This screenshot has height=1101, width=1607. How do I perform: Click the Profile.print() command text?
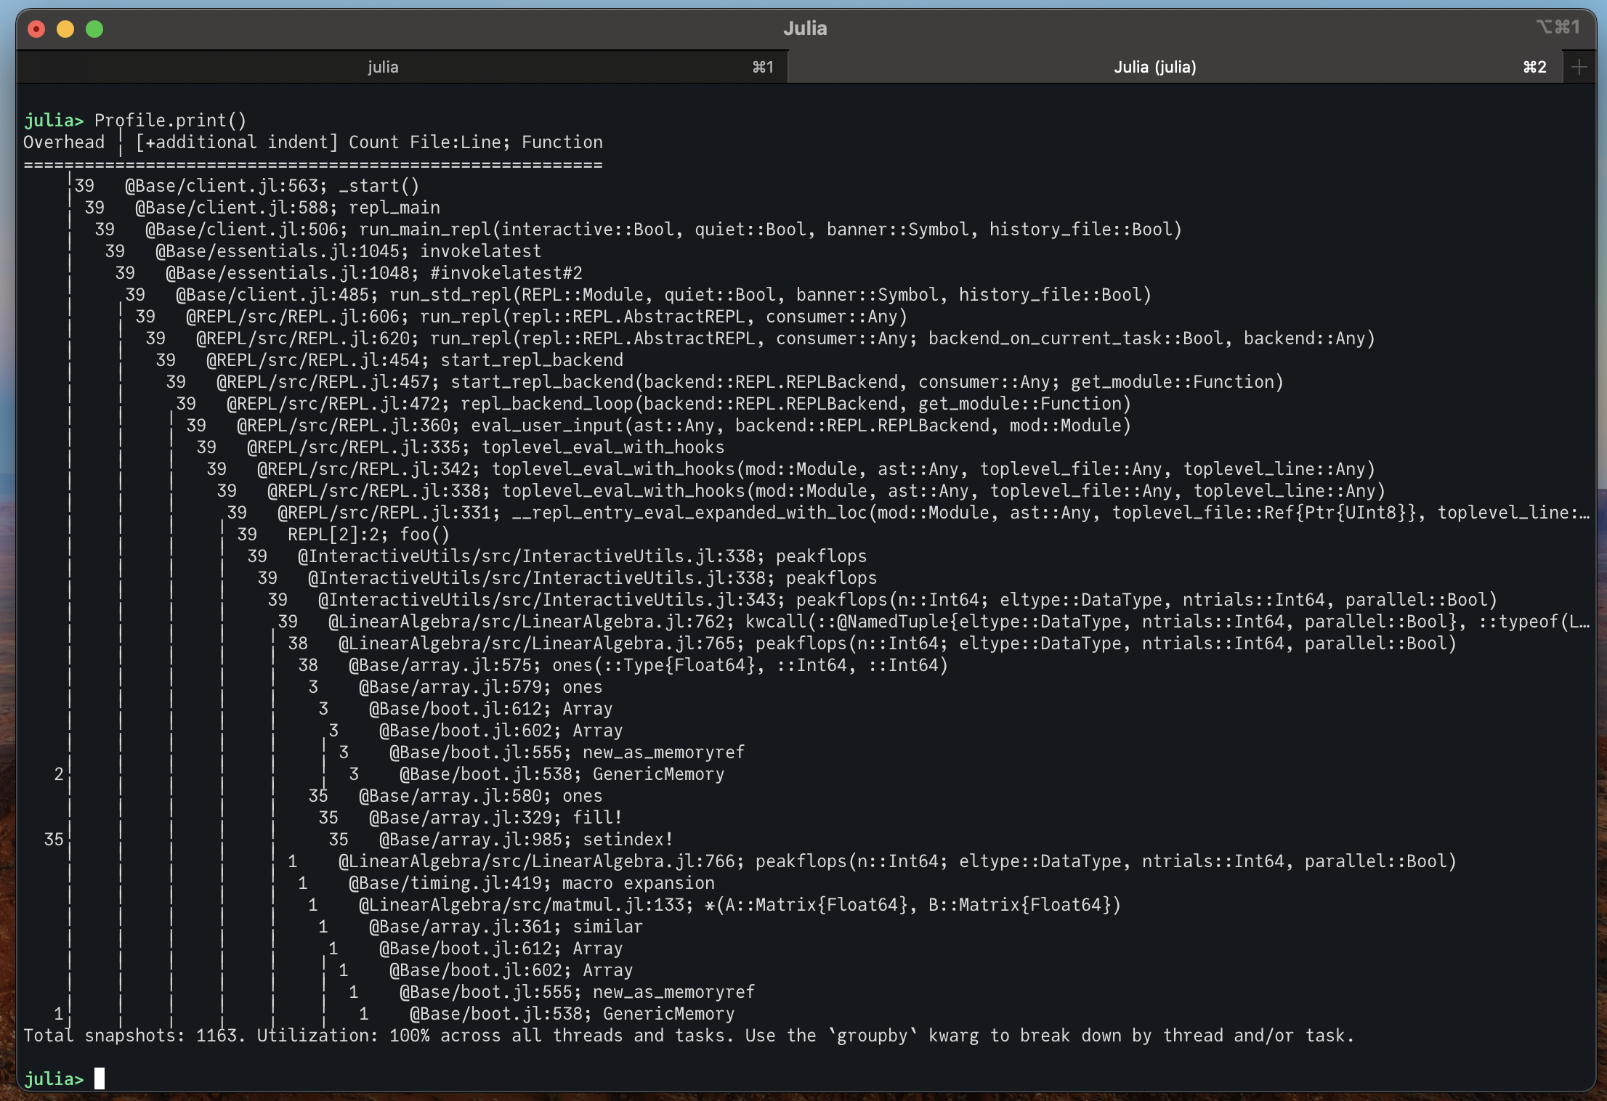coord(171,120)
